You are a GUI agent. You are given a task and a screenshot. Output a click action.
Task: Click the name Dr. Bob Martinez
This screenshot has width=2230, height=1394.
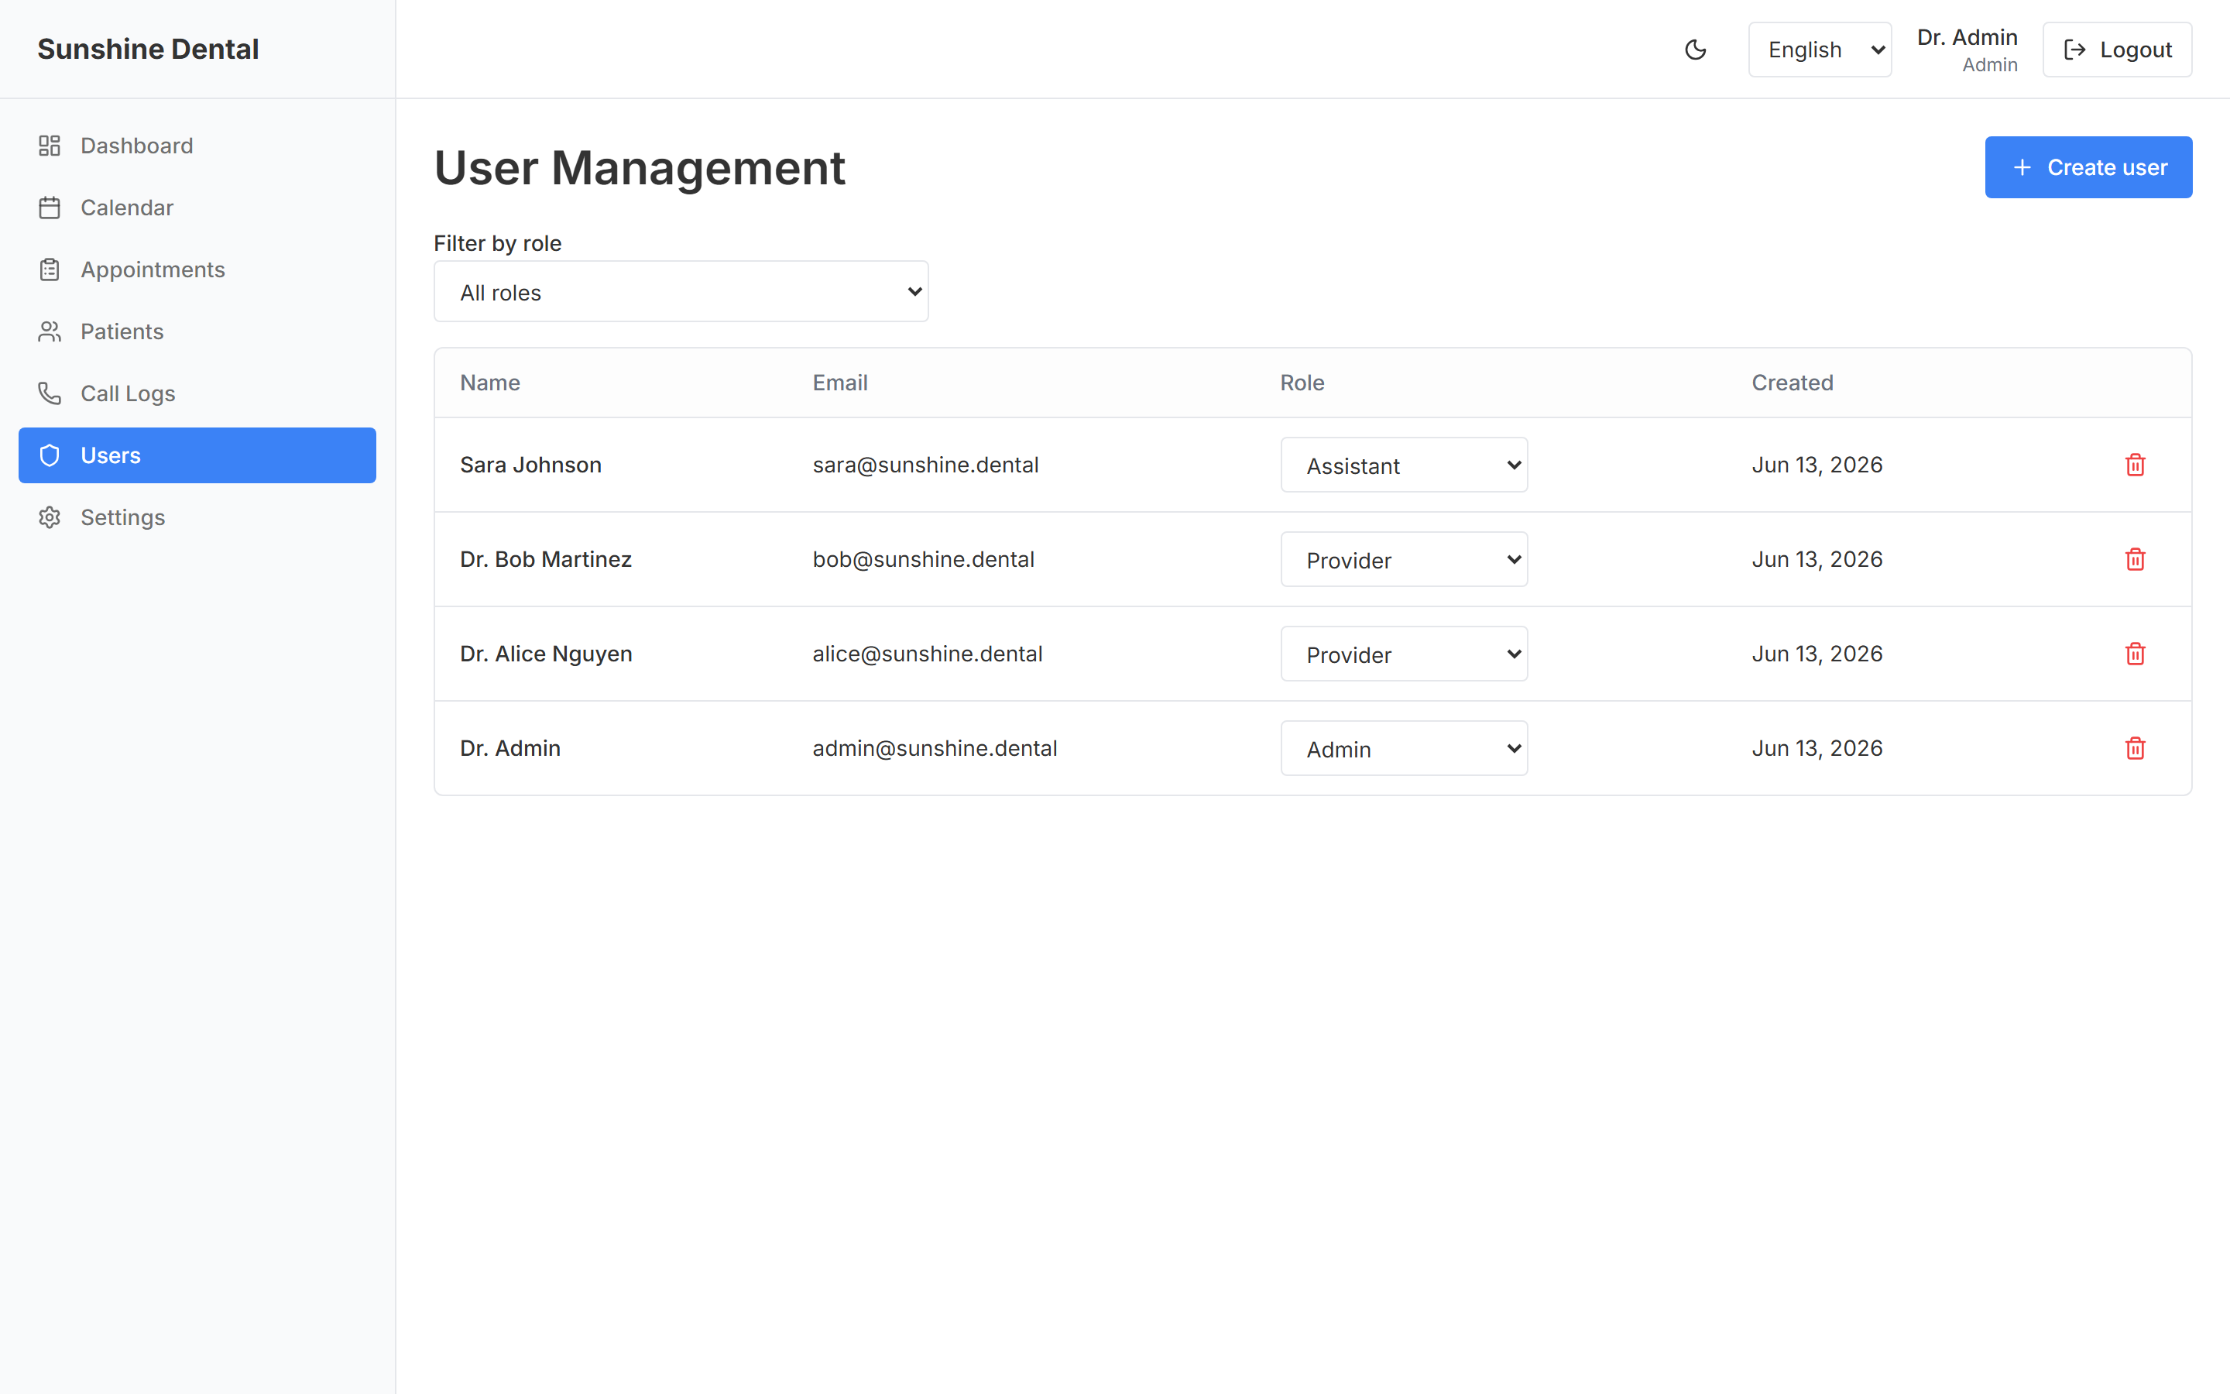point(546,560)
